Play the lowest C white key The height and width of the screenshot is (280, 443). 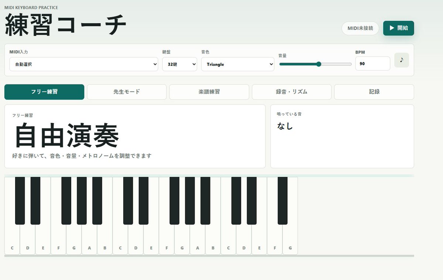click(12, 240)
